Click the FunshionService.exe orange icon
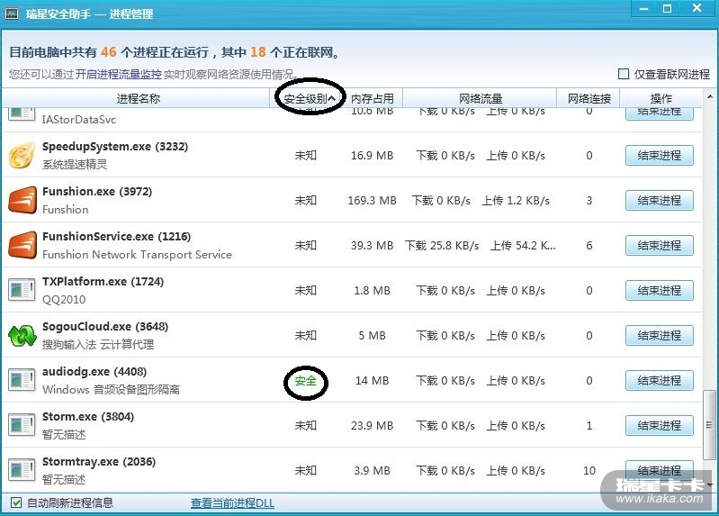The image size is (719, 516). (22, 245)
